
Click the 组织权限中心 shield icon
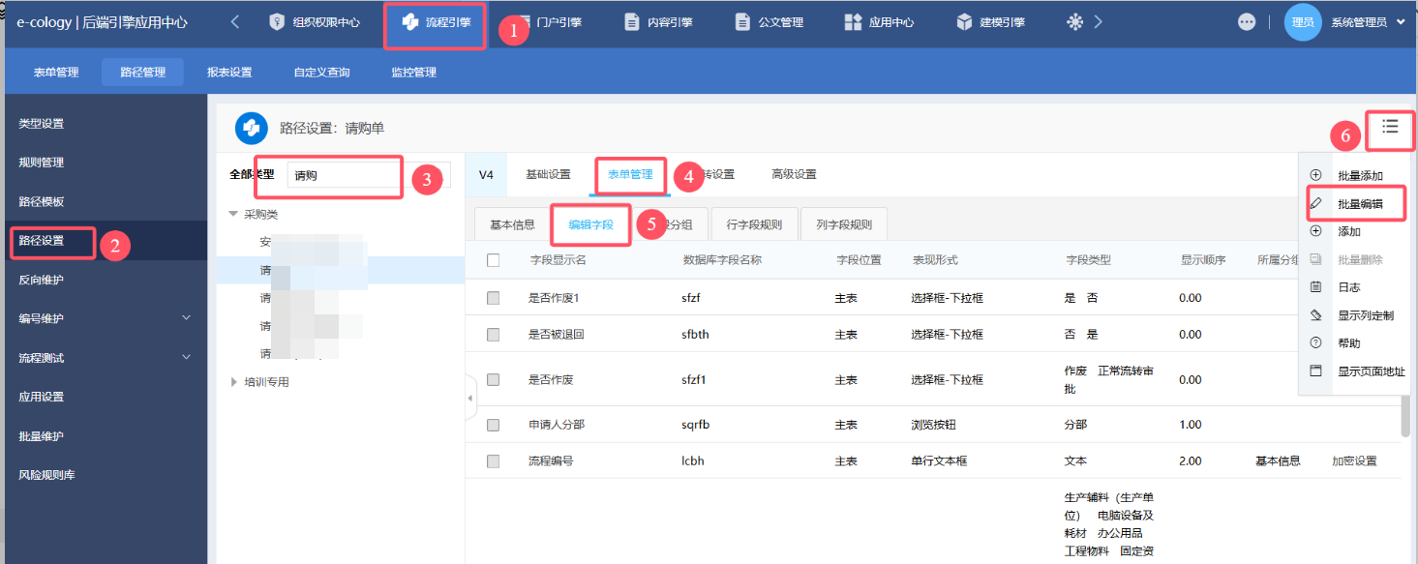tap(277, 22)
